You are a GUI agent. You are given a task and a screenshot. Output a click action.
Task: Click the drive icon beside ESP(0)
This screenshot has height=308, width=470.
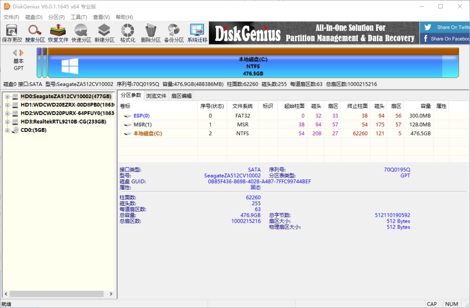[128, 116]
